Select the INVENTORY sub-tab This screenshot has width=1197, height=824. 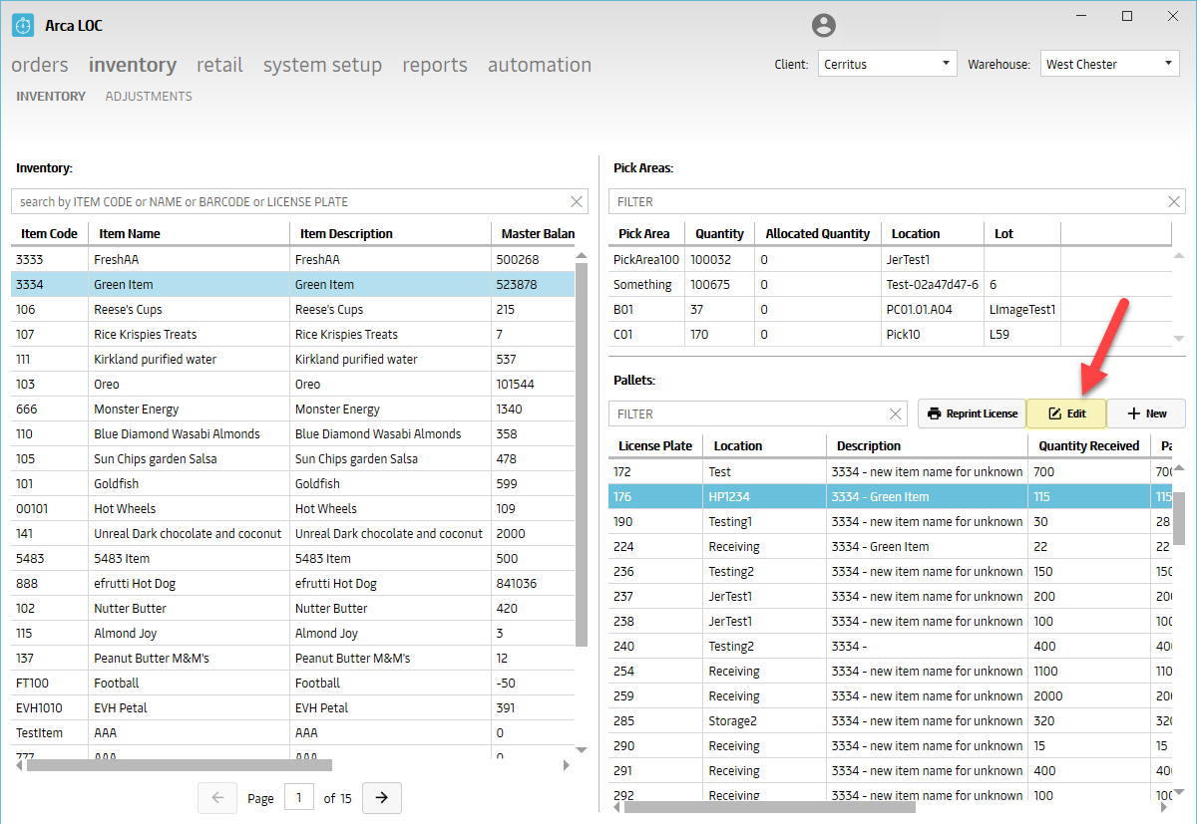[51, 97]
